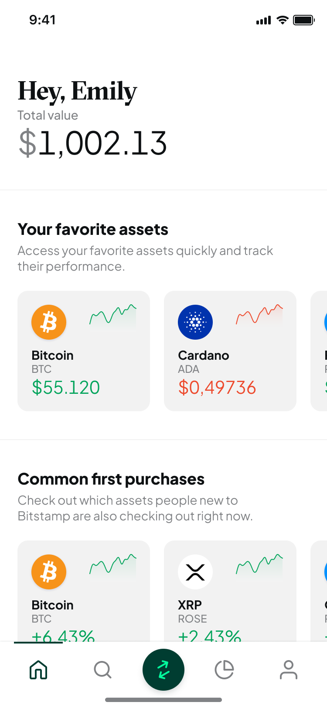This screenshot has height=709, width=327.
Task: Open the Search tab magnifier icon
Action: (x=102, y=670)
